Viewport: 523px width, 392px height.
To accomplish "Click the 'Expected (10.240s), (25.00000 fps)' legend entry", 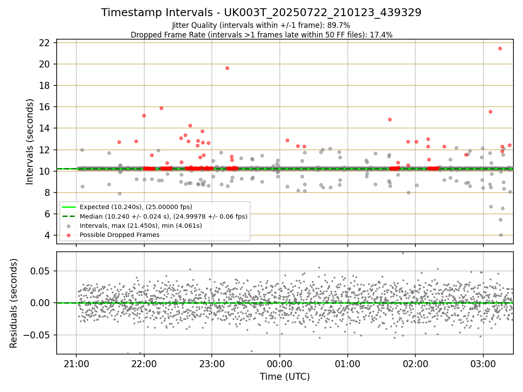I will (x=136, y=207).
